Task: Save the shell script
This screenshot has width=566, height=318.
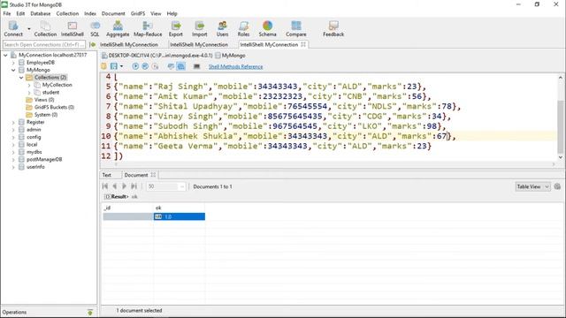Action: (114, 66)
